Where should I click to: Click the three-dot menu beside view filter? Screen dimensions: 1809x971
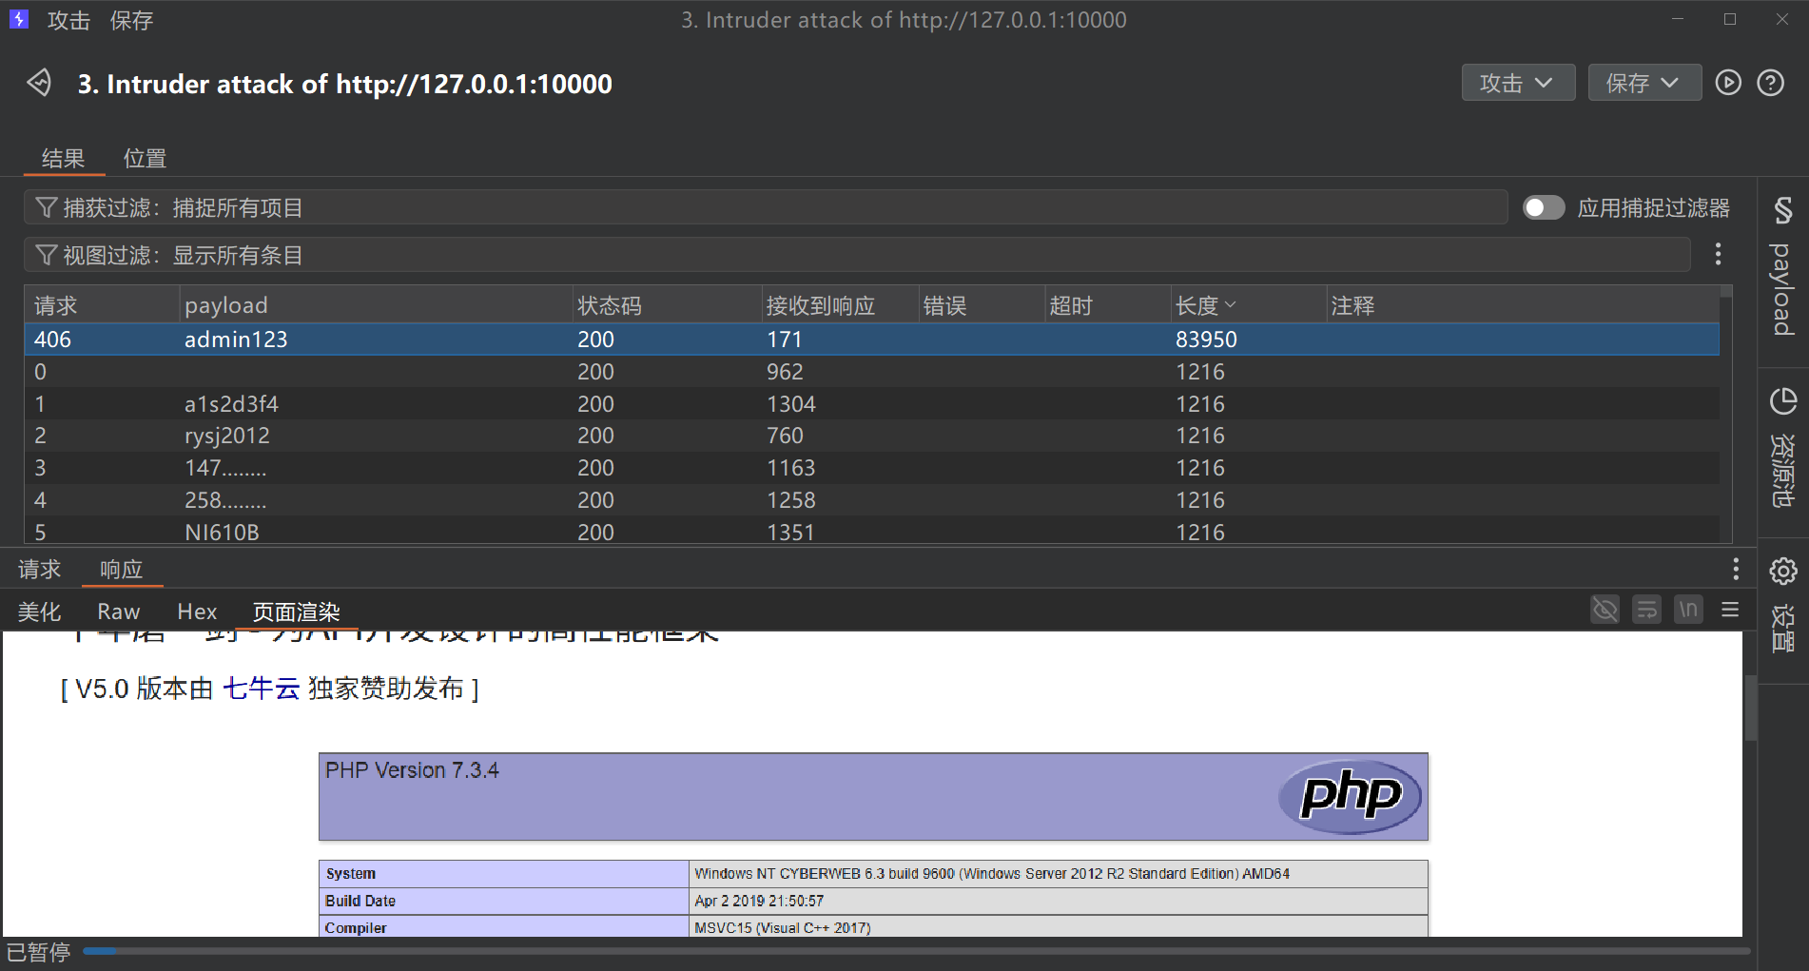[x=1718, y=254]
